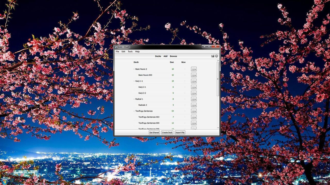
Task: Click the Get Shared button
Action: [154, 133]
